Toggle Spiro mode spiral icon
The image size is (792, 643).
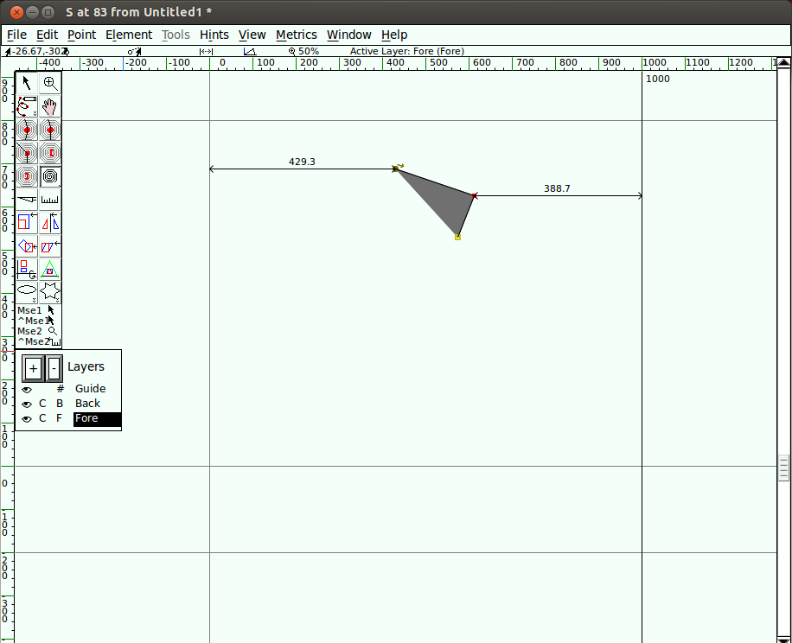pyautogui.click(x=50, y=176)
